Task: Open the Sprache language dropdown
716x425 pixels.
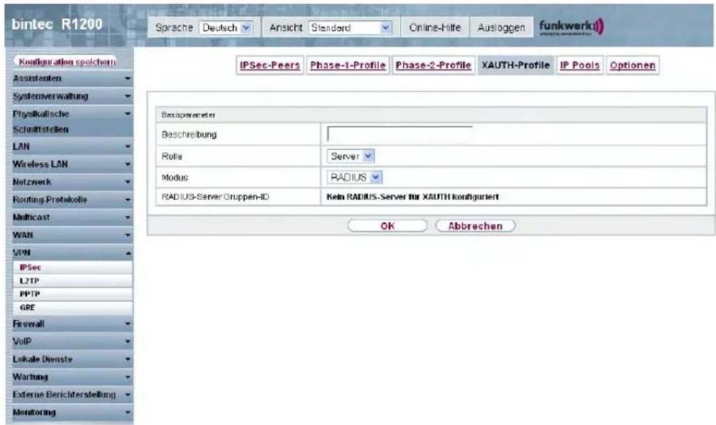Action: pyautogui.click(x=226, y=28)
